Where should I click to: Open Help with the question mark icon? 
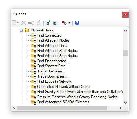point(77,23)
